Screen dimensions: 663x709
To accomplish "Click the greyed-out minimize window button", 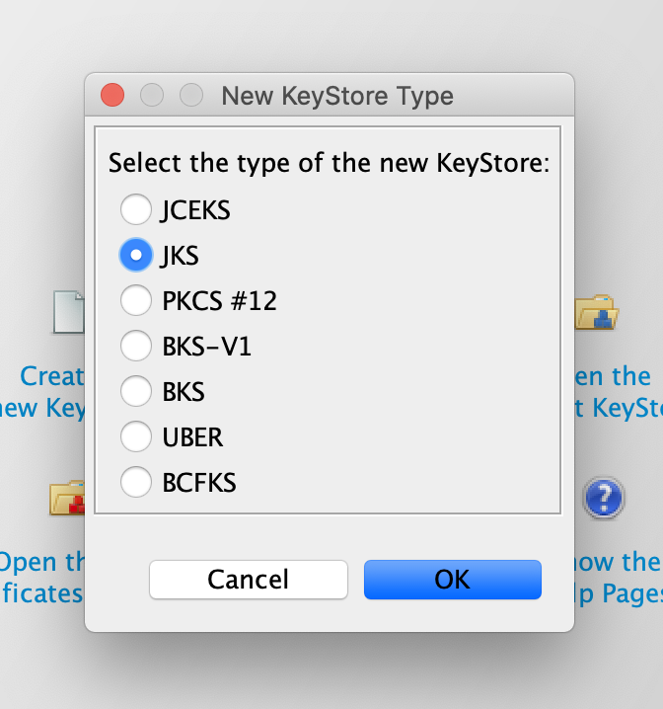I will tap(152, 96).
